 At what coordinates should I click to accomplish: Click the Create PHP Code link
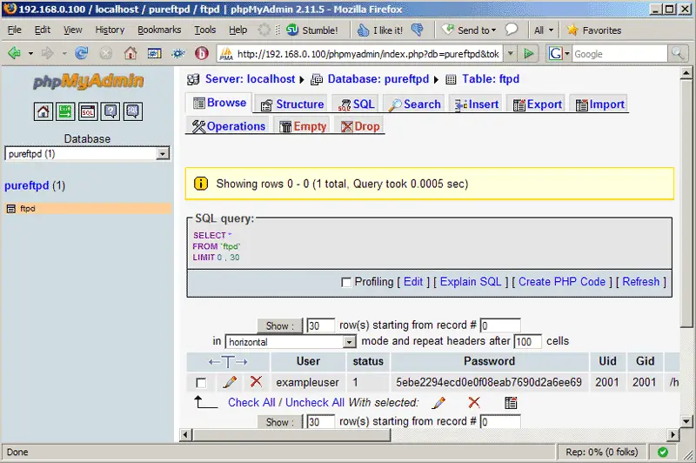click(561, 282)
